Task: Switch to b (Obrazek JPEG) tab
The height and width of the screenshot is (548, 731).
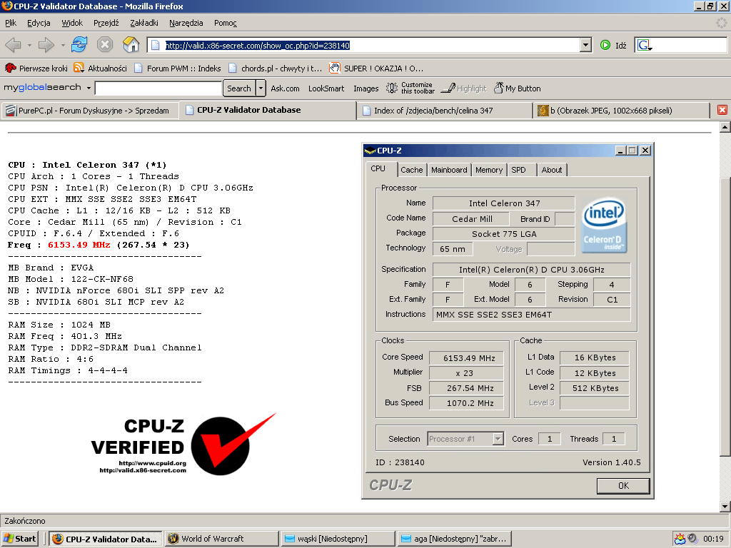Action: point(622,111)
